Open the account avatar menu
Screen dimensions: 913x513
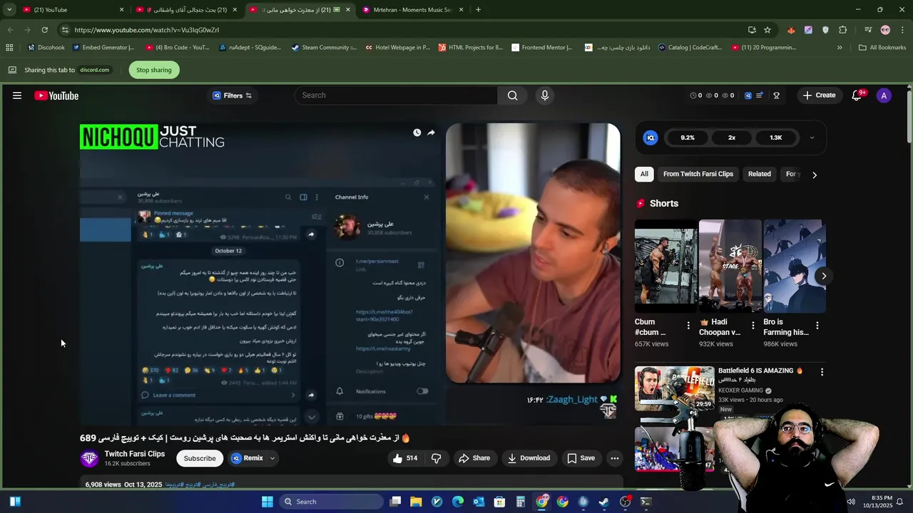(x=884, y=95)
